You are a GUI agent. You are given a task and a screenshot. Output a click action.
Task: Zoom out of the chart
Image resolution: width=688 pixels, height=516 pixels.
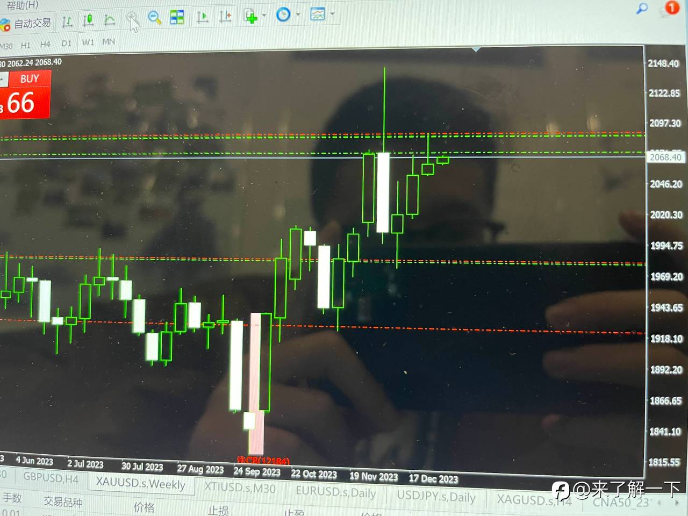pyautogui.click(x=154, y=18)
